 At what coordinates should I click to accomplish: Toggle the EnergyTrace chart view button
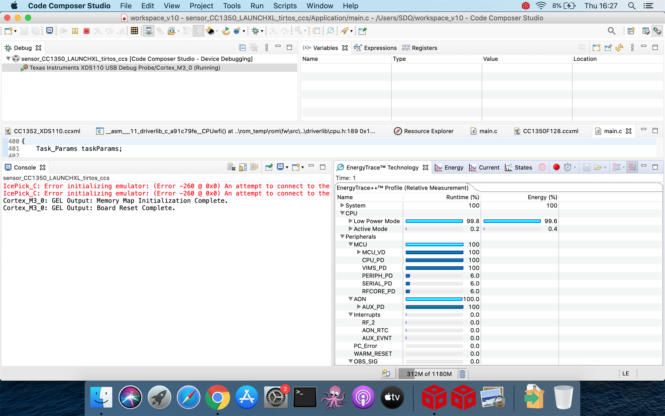point(632,167)
